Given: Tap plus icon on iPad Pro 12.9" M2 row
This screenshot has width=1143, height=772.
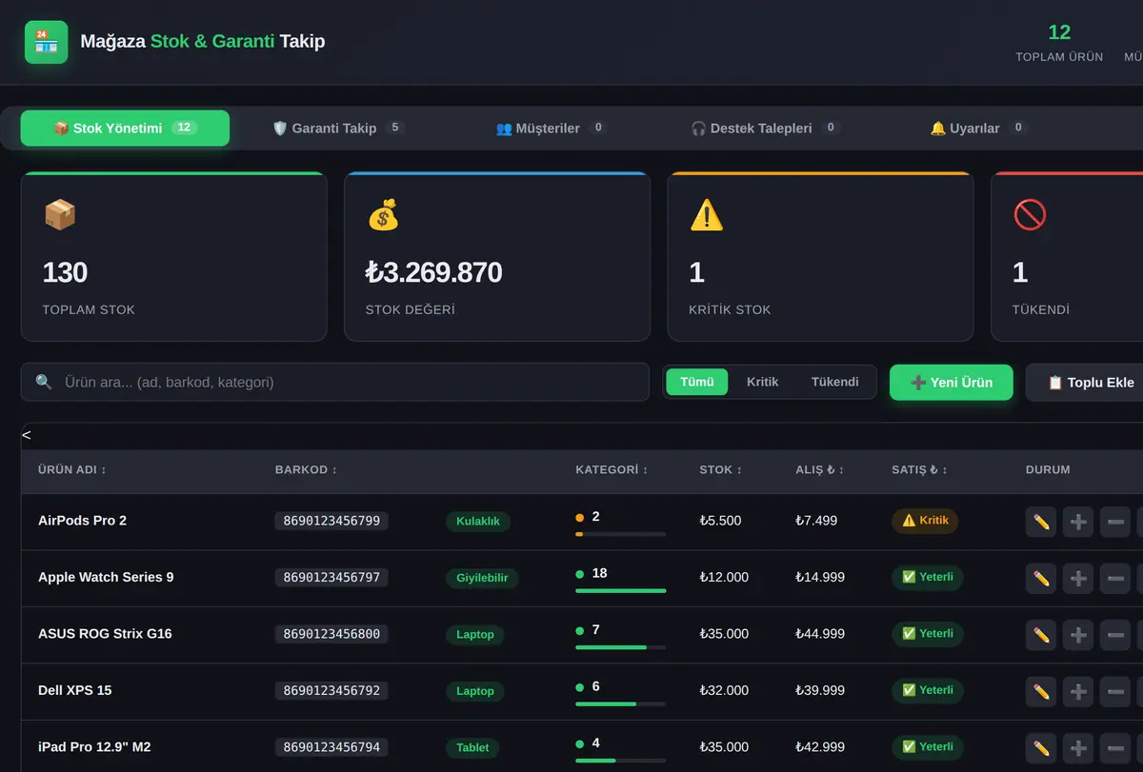Looking at the screenshot, I should pos(1078,748).
